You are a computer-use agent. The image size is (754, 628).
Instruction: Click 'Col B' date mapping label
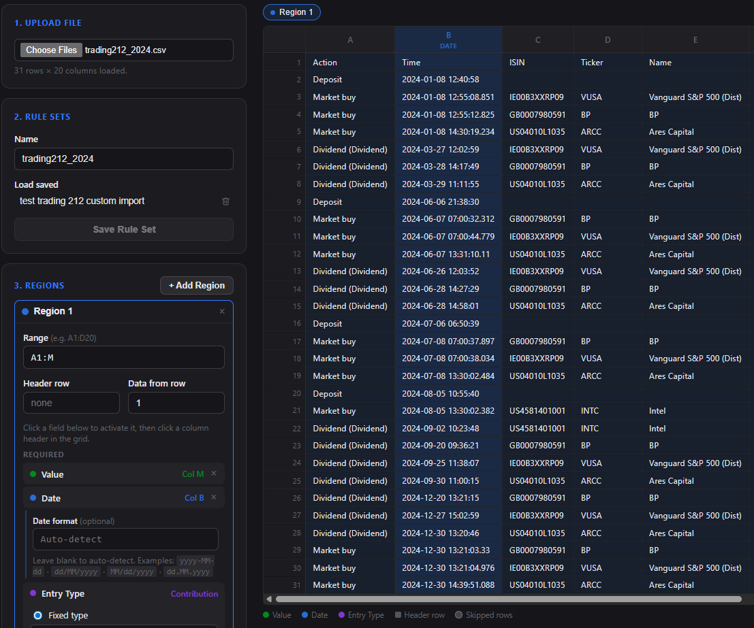coord(194,498)
